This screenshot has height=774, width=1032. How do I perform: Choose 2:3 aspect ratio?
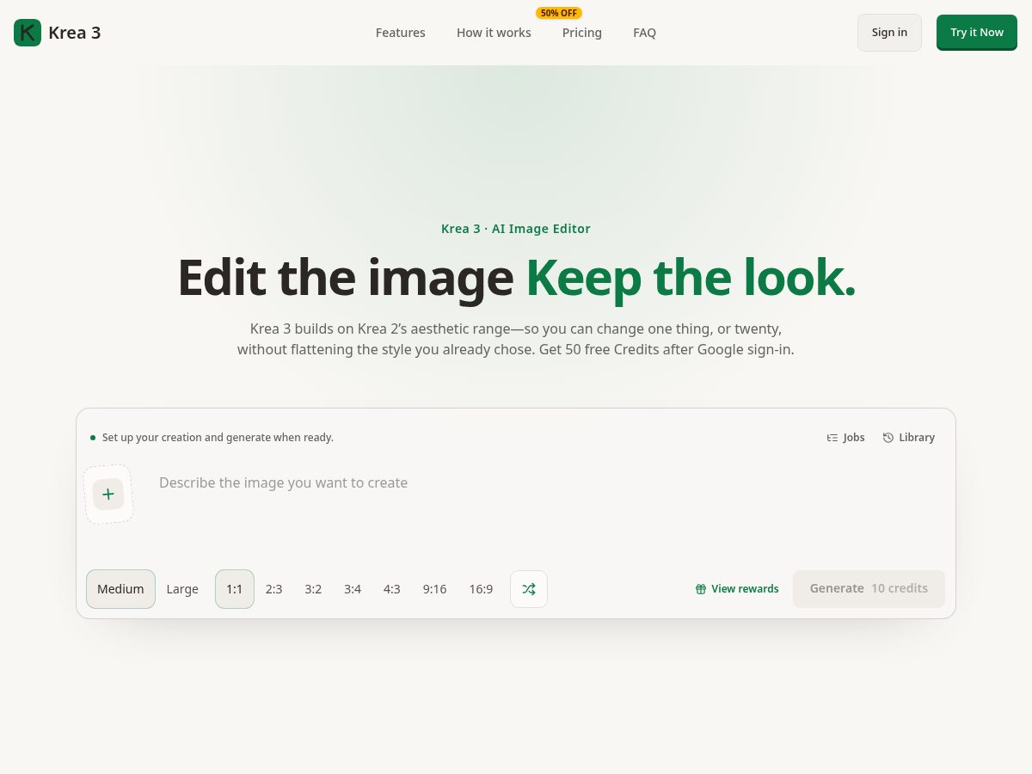[273, 589]
